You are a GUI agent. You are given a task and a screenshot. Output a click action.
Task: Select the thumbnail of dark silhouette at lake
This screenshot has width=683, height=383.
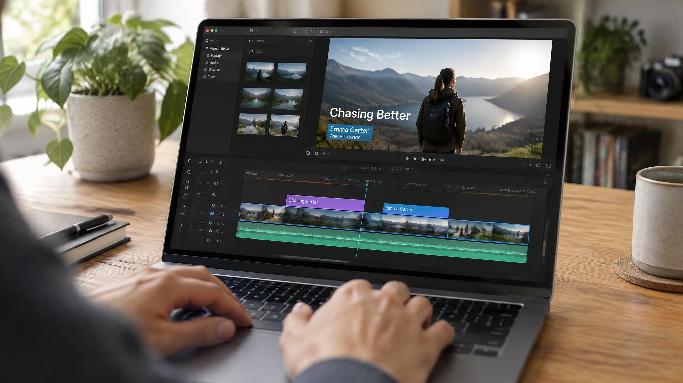click(259, 72)
